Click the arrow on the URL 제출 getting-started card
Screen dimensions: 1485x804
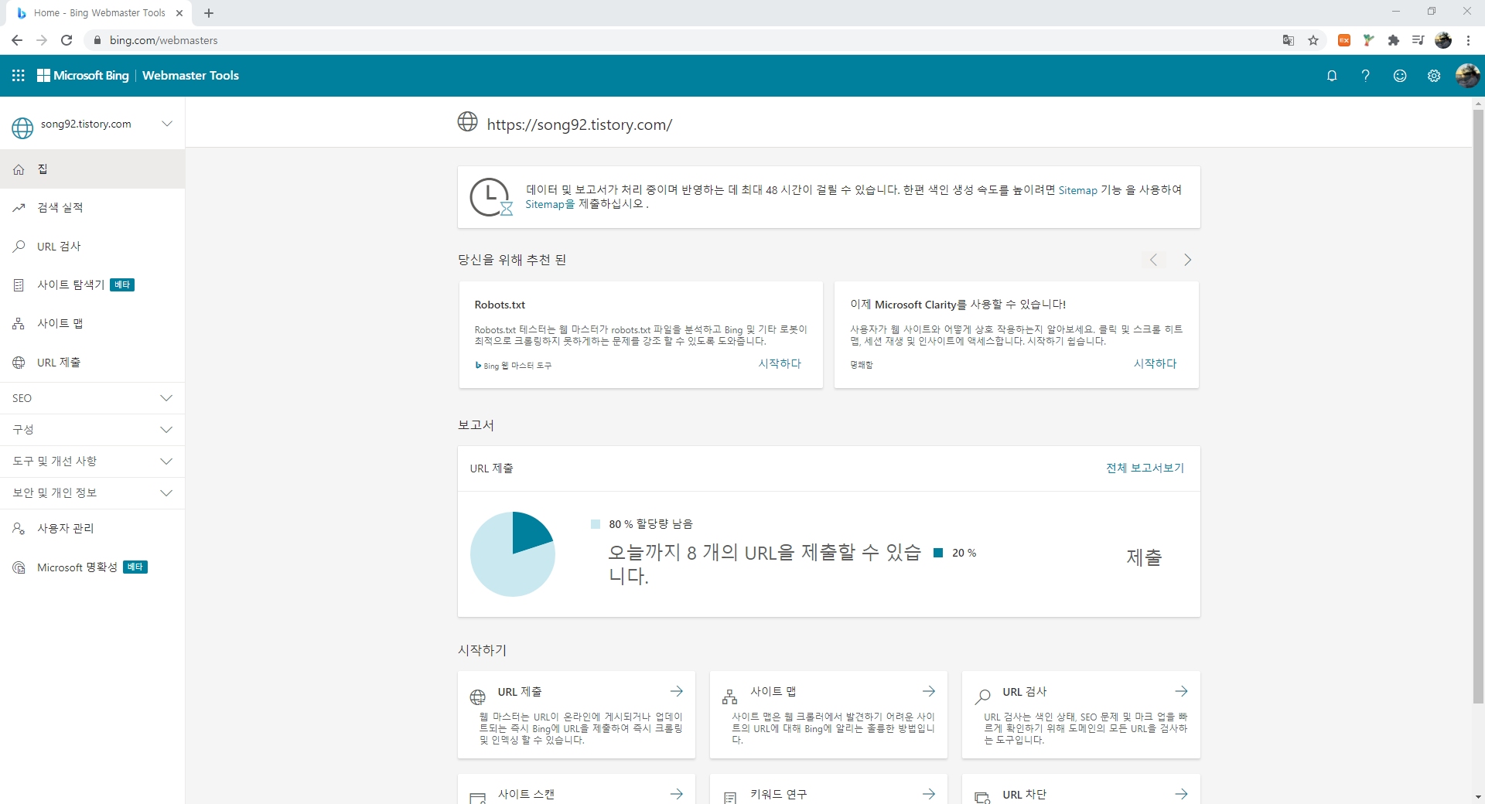click(677, 691)
